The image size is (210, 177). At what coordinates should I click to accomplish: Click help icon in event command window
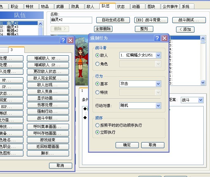pos(63,40)
